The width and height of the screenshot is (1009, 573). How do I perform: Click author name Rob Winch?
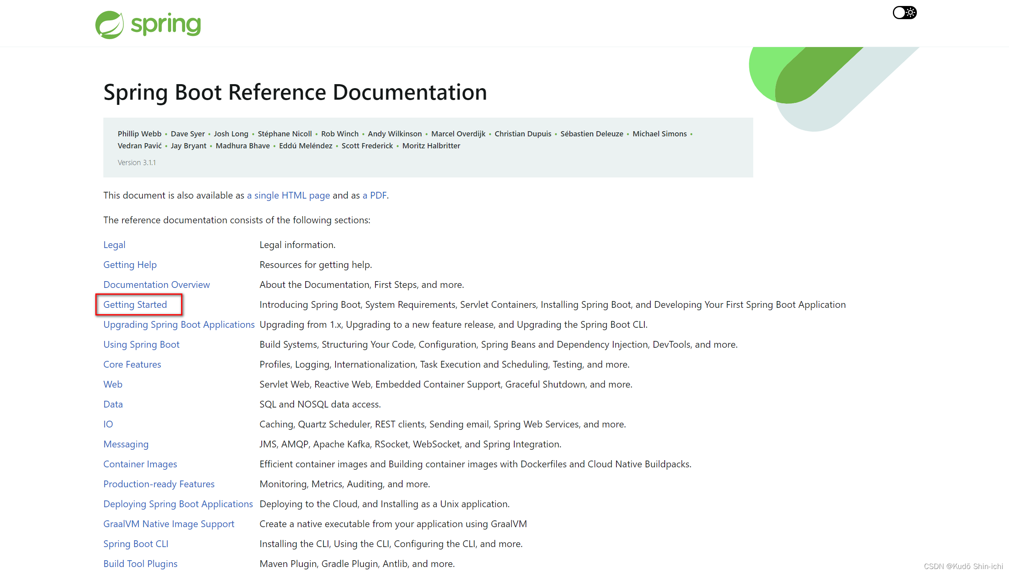click(340, 134)
